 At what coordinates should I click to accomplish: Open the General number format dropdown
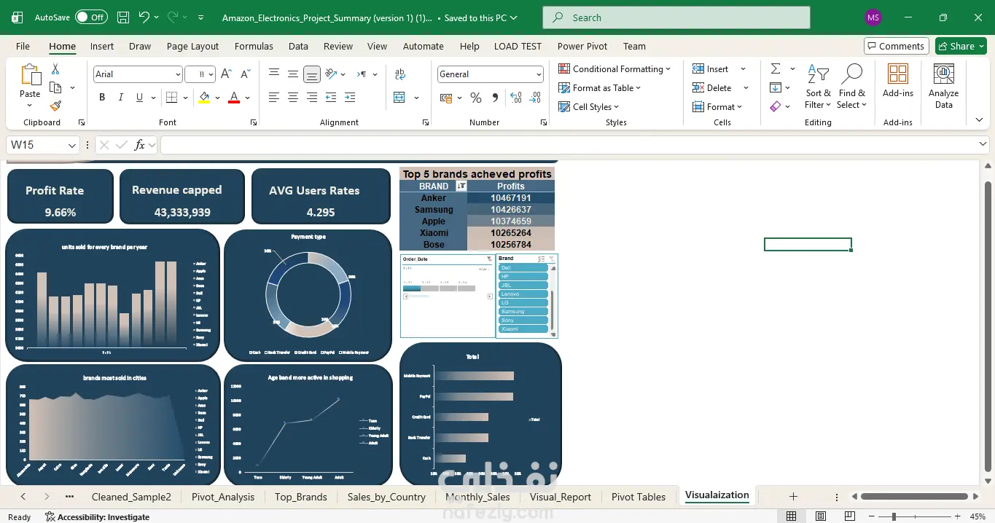[x=539, y=74]
